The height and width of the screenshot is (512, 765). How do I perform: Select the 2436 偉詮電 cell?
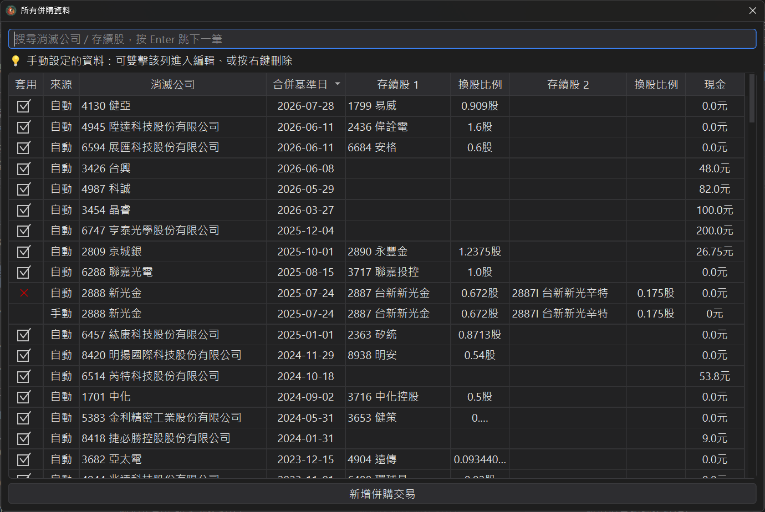398,127
